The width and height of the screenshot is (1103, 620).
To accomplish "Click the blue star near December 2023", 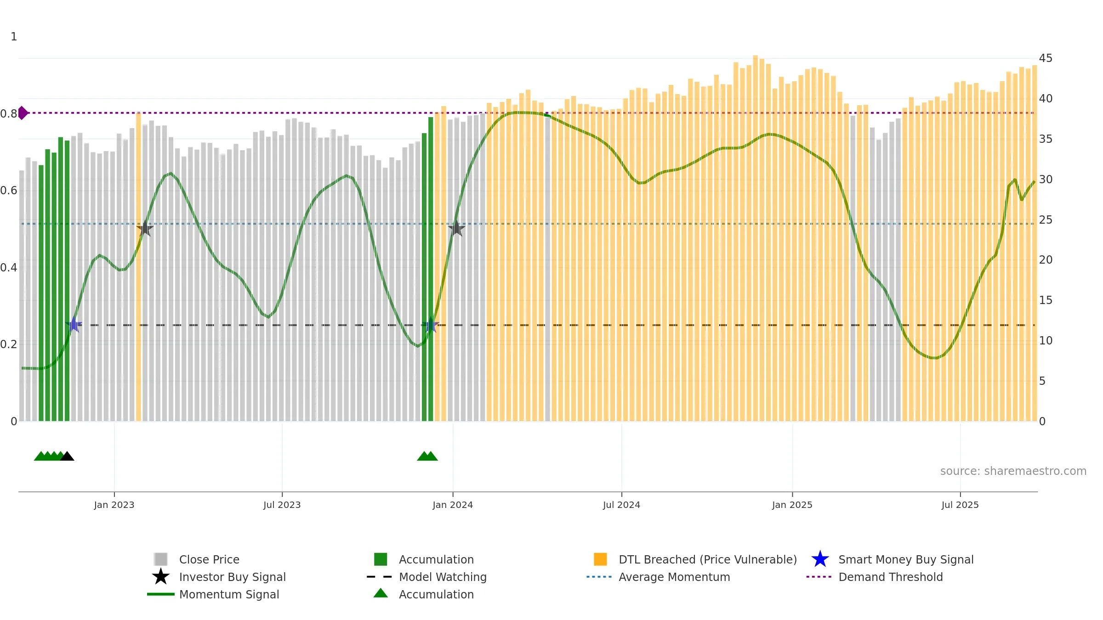I will point(431,325).
